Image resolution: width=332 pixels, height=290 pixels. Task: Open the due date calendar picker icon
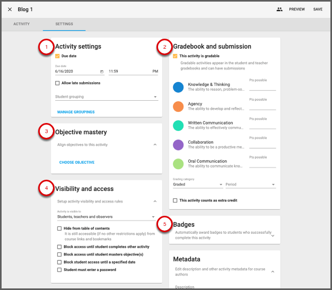coord(101,71)
